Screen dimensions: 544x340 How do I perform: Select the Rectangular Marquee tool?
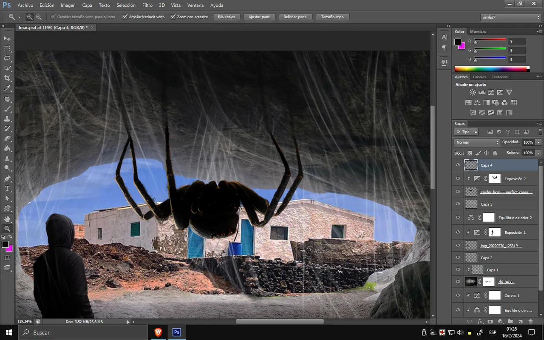tap(7, 49)
